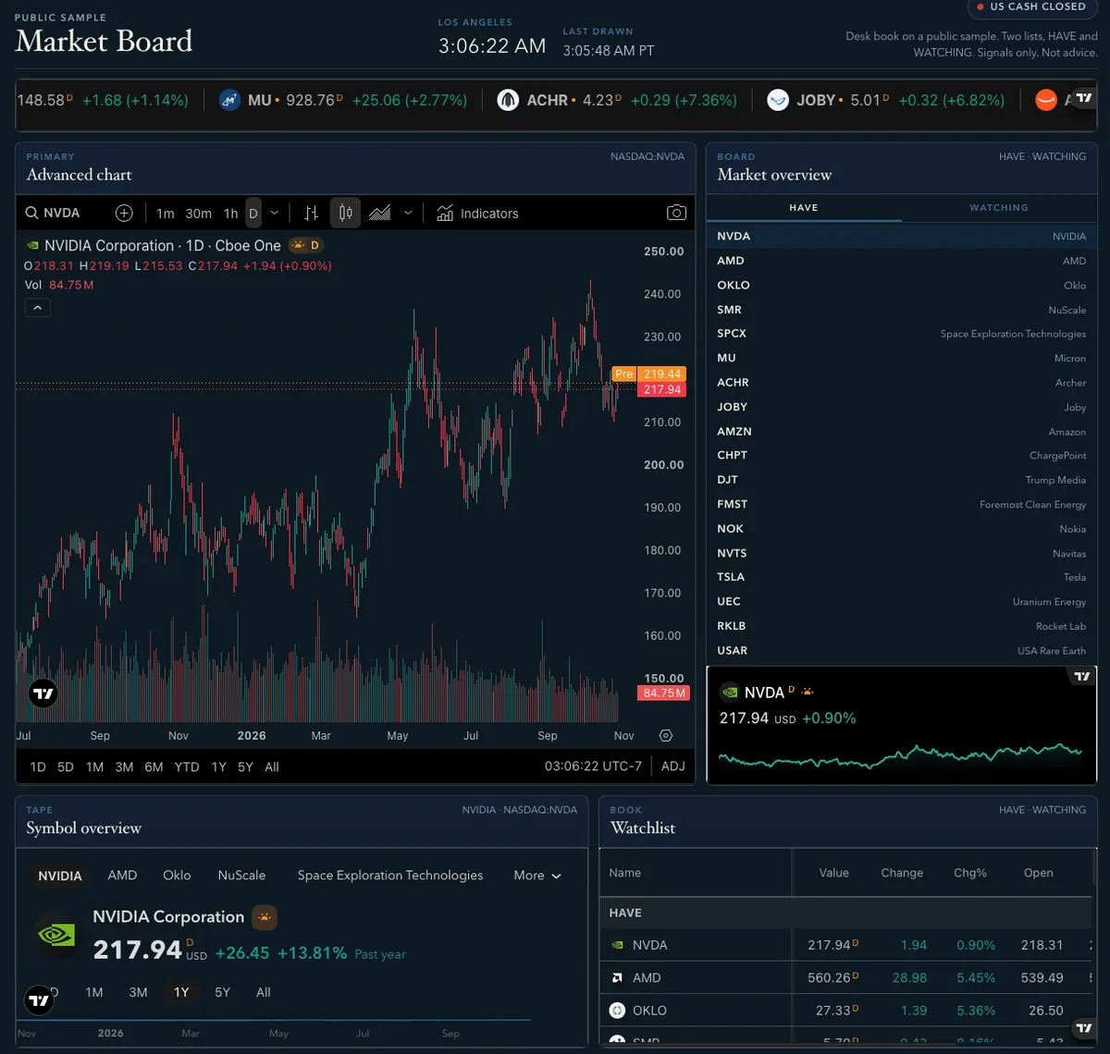Select Space Exploration Technologies tab
The width and height of the screenshot is (1110, 1054).
(390, 876)
